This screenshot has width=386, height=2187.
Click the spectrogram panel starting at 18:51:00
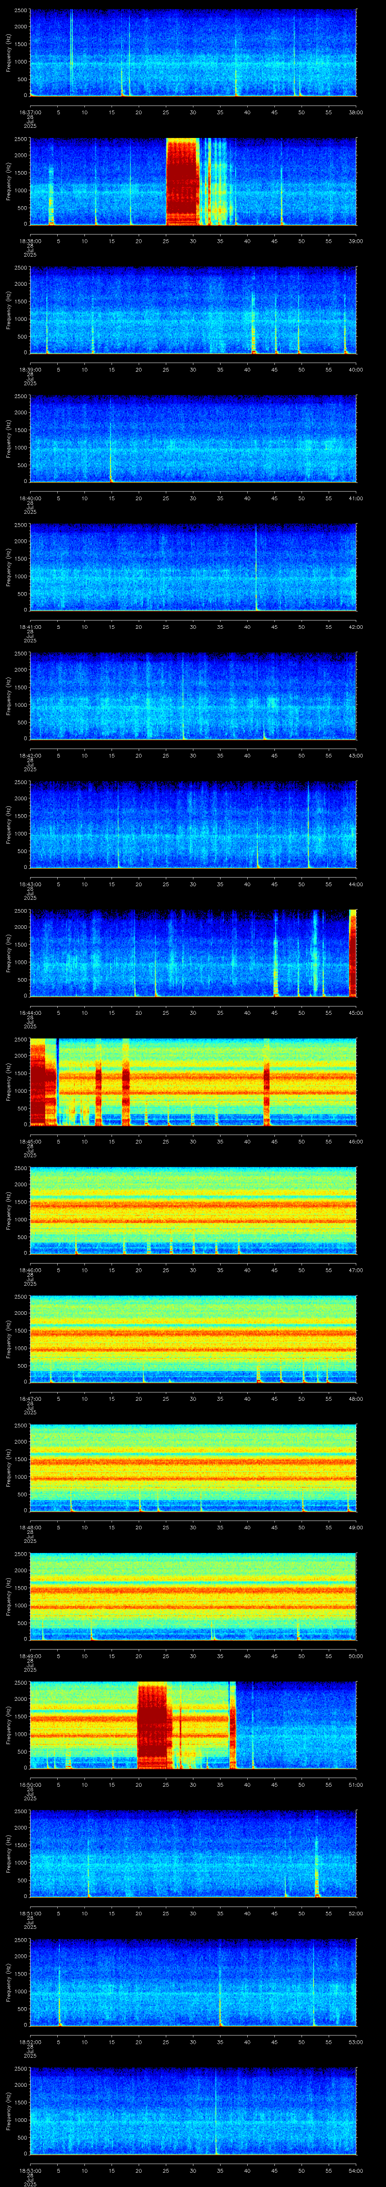[193, 1853]
